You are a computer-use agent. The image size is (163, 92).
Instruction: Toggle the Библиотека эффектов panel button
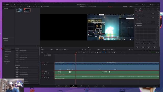point(19,5)
